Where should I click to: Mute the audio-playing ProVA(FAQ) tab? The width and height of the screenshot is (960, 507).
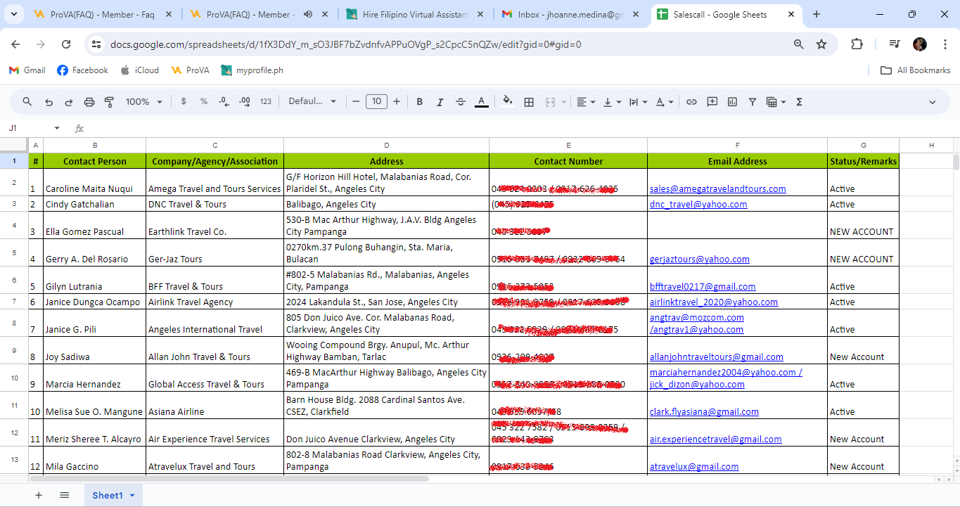click(309, 14)
